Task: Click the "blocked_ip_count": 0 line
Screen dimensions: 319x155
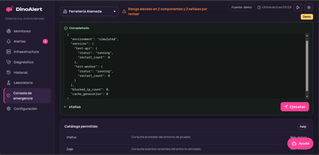Action: (x=90, y=90)
